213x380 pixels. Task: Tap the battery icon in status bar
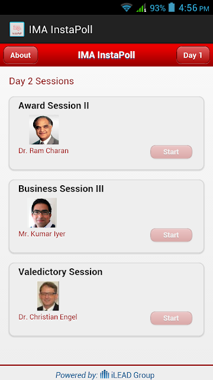pos(172,7)
